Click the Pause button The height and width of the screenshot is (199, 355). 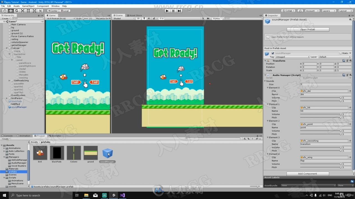tap(173, 11)
